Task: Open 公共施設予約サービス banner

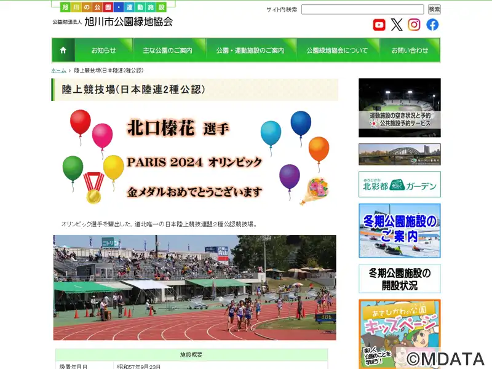Action: click(399, 108)
